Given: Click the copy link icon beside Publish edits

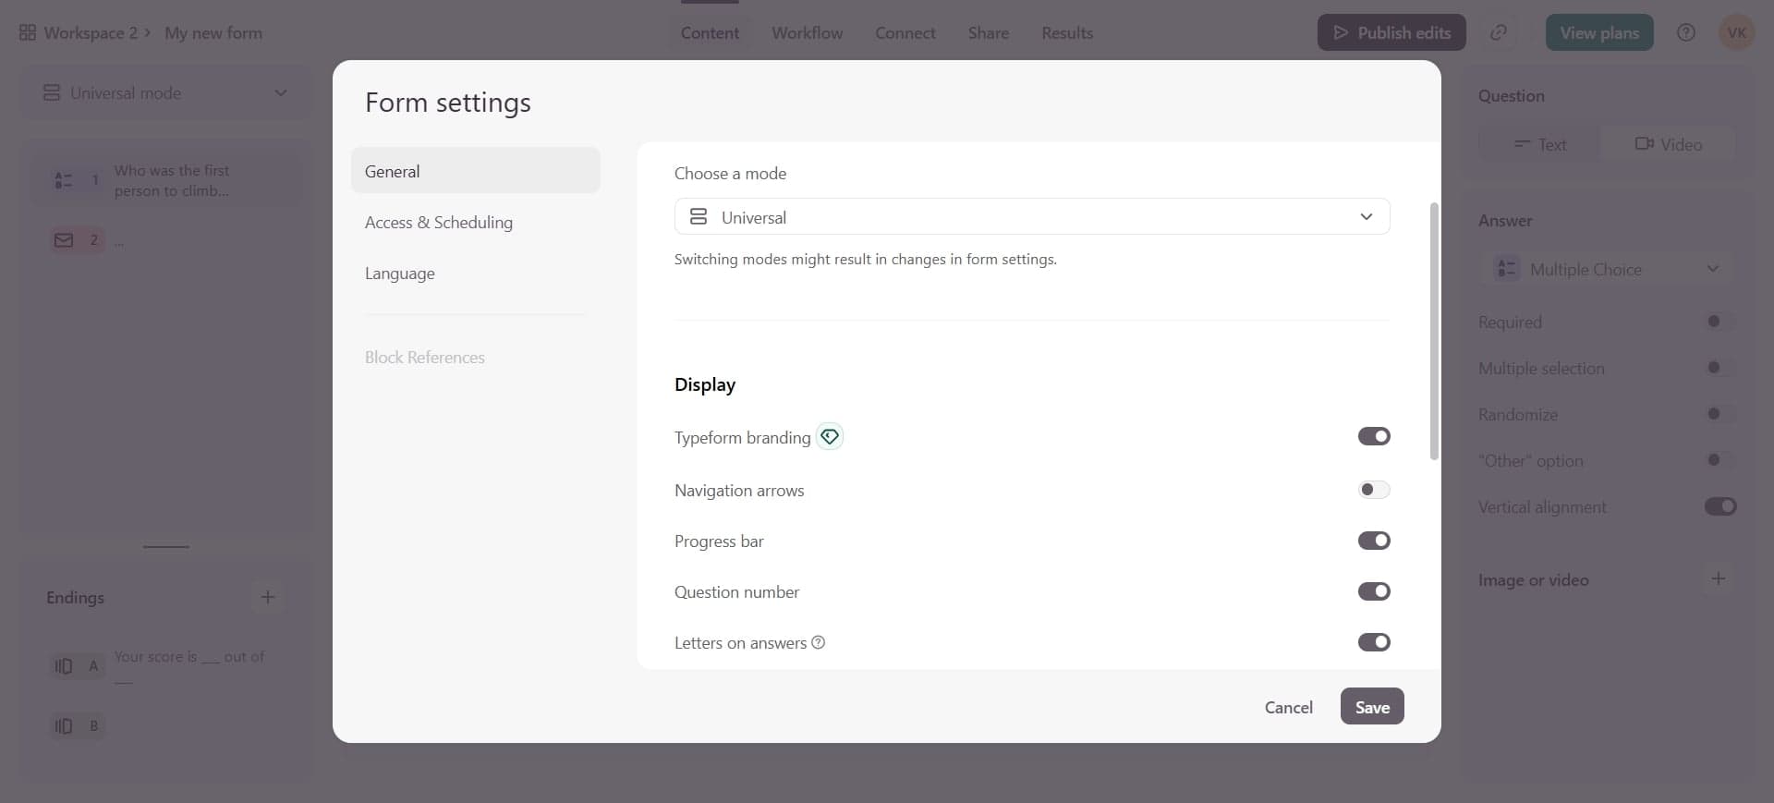Looking at the screenshot, I should [x=1499, y=32].
